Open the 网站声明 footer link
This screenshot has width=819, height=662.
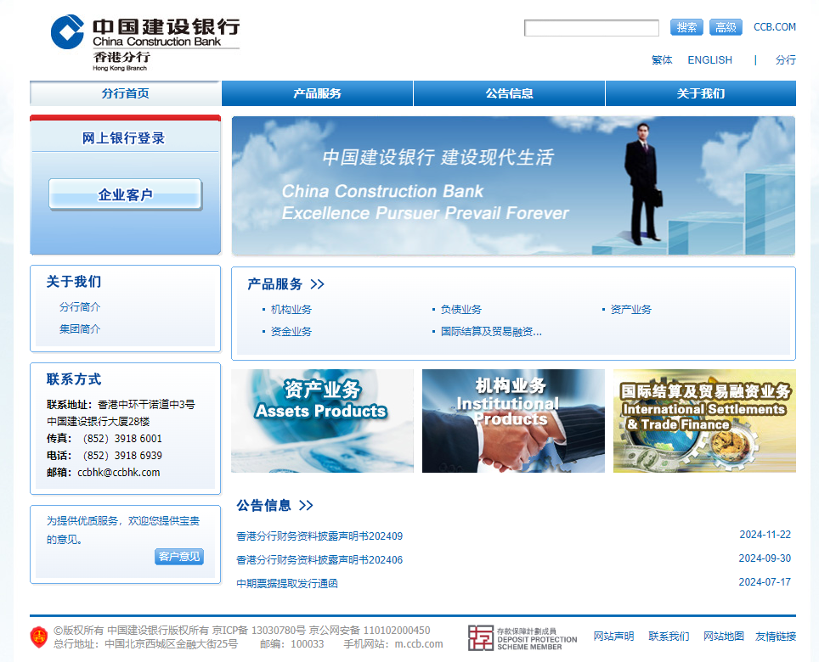[613, 637]
